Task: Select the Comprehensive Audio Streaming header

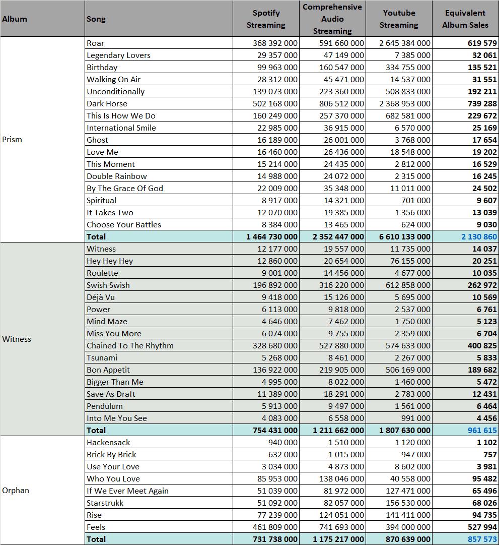Action: point(332,19)
